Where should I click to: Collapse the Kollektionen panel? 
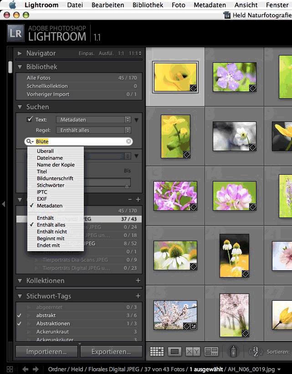20,281
